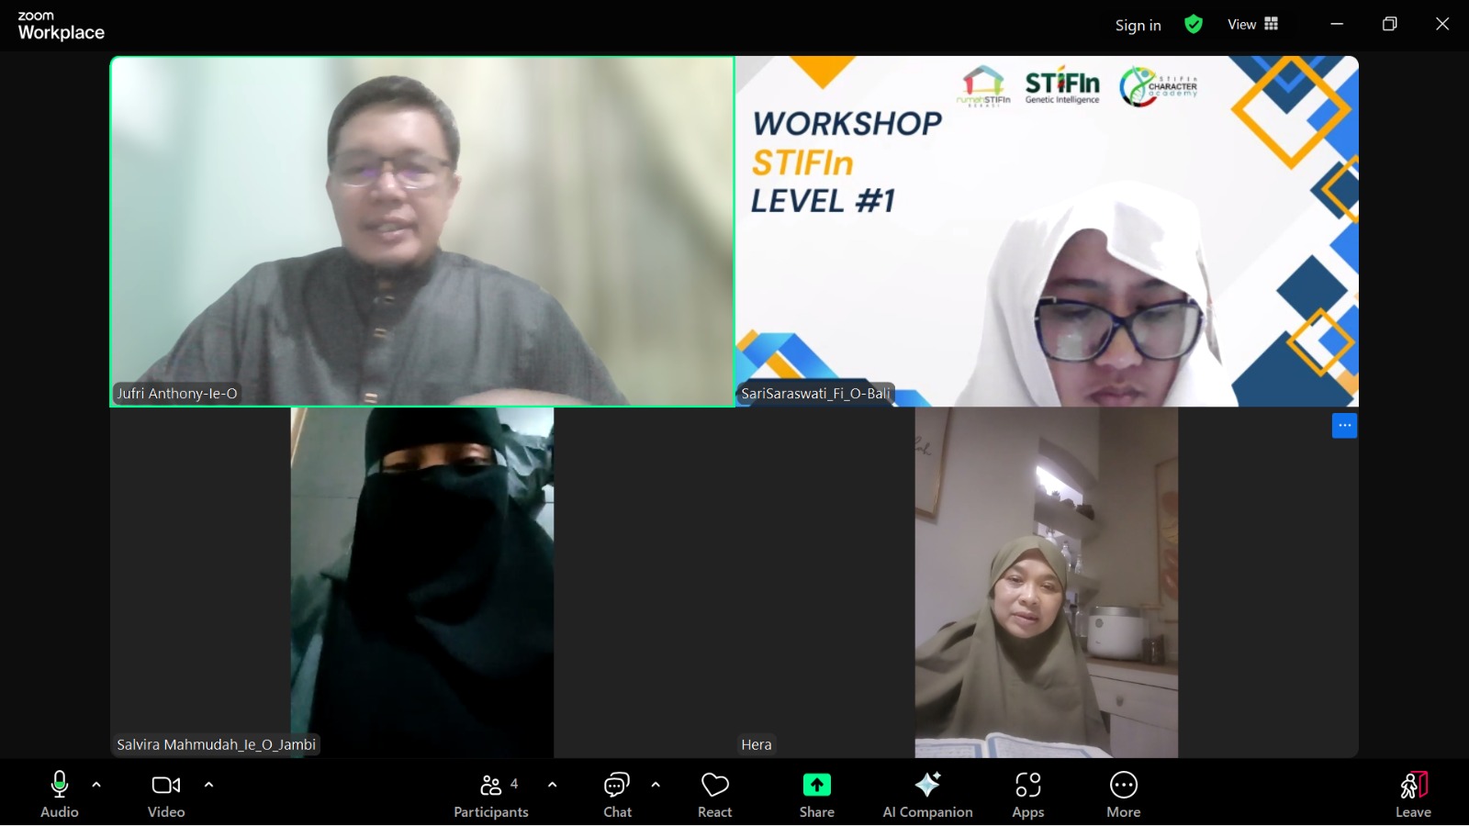Expand audio options arrow

tap(96, 785)
